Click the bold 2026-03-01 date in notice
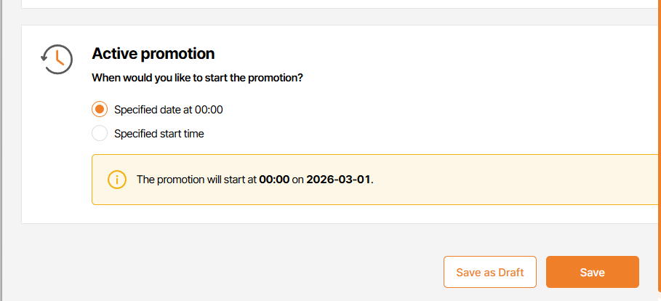The height and width of the screenshot is (301, 661). [338, 179]
